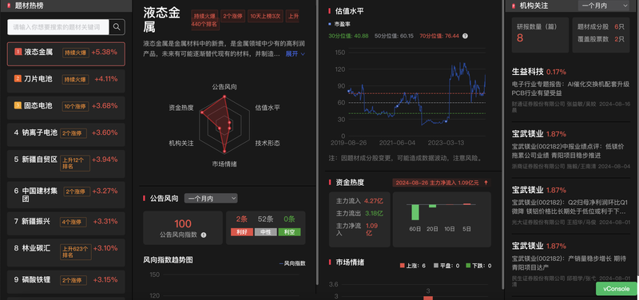Click the 估值水平 radar axis label
The image size is (639, 300).
pos(268,108)
